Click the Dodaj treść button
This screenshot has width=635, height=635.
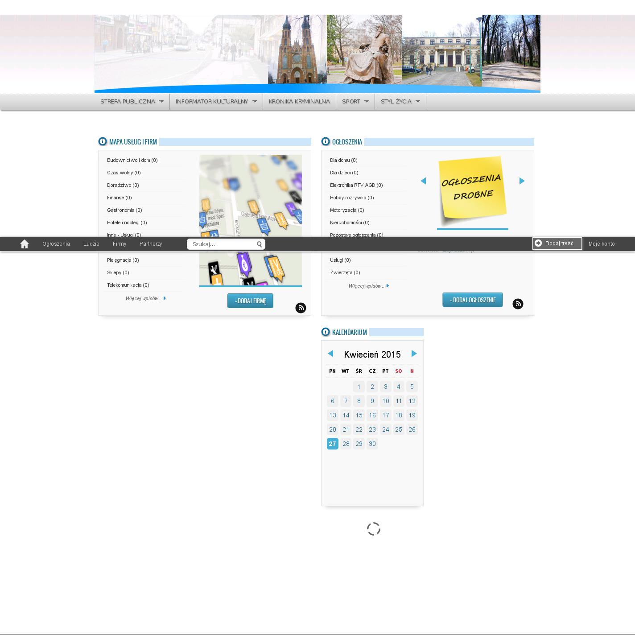[x=557, y=243]
